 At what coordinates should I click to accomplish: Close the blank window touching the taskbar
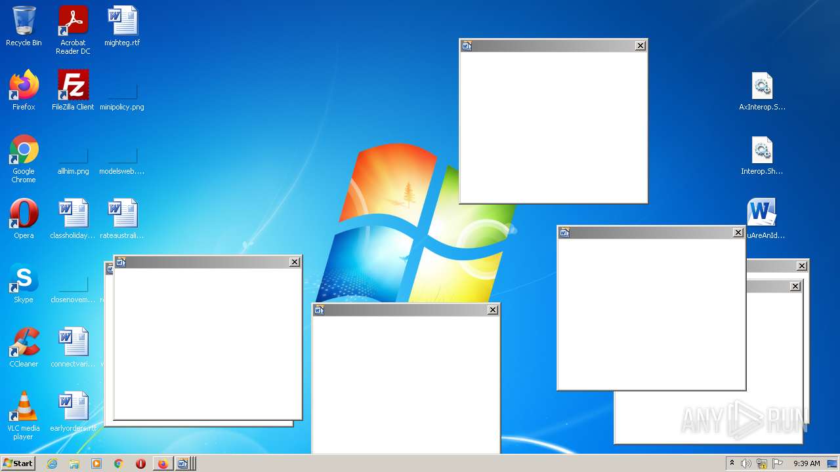(493, 310)
